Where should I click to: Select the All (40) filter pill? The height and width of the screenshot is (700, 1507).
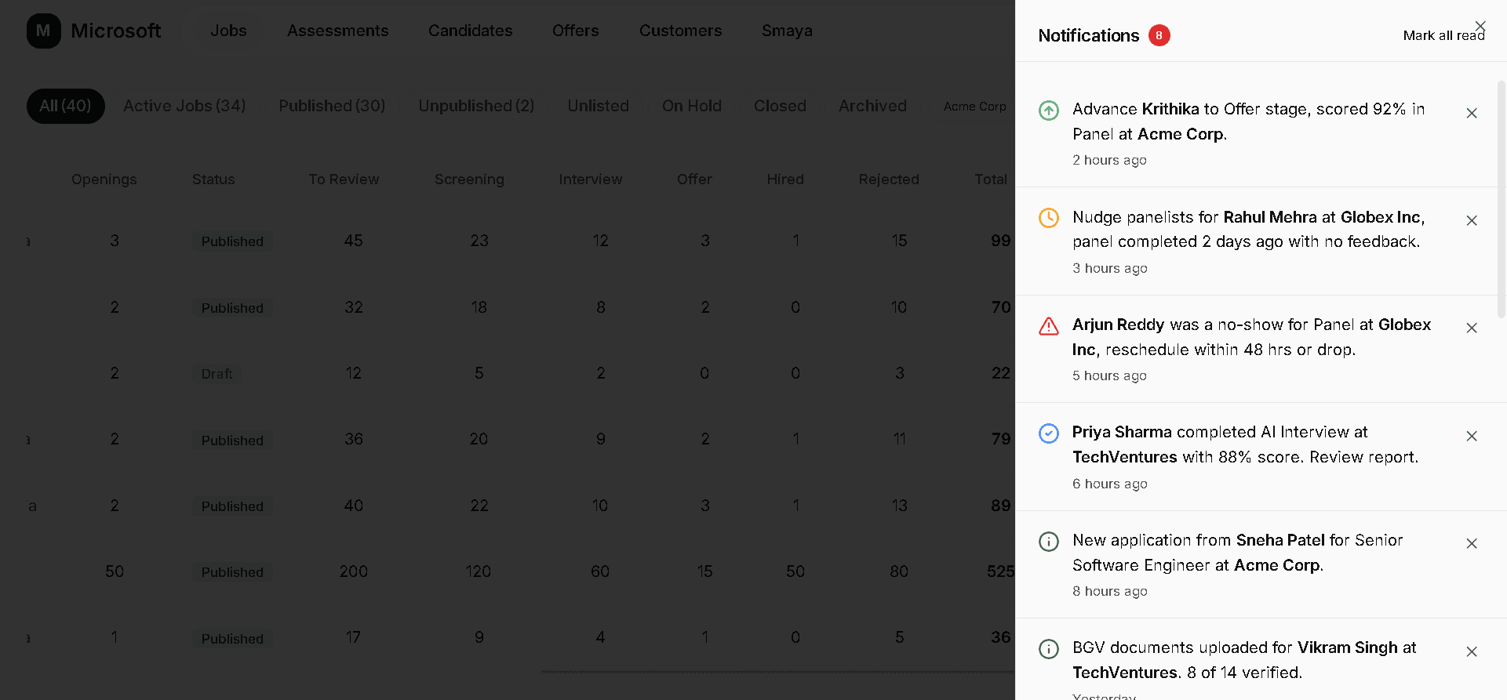pos(66,106)
